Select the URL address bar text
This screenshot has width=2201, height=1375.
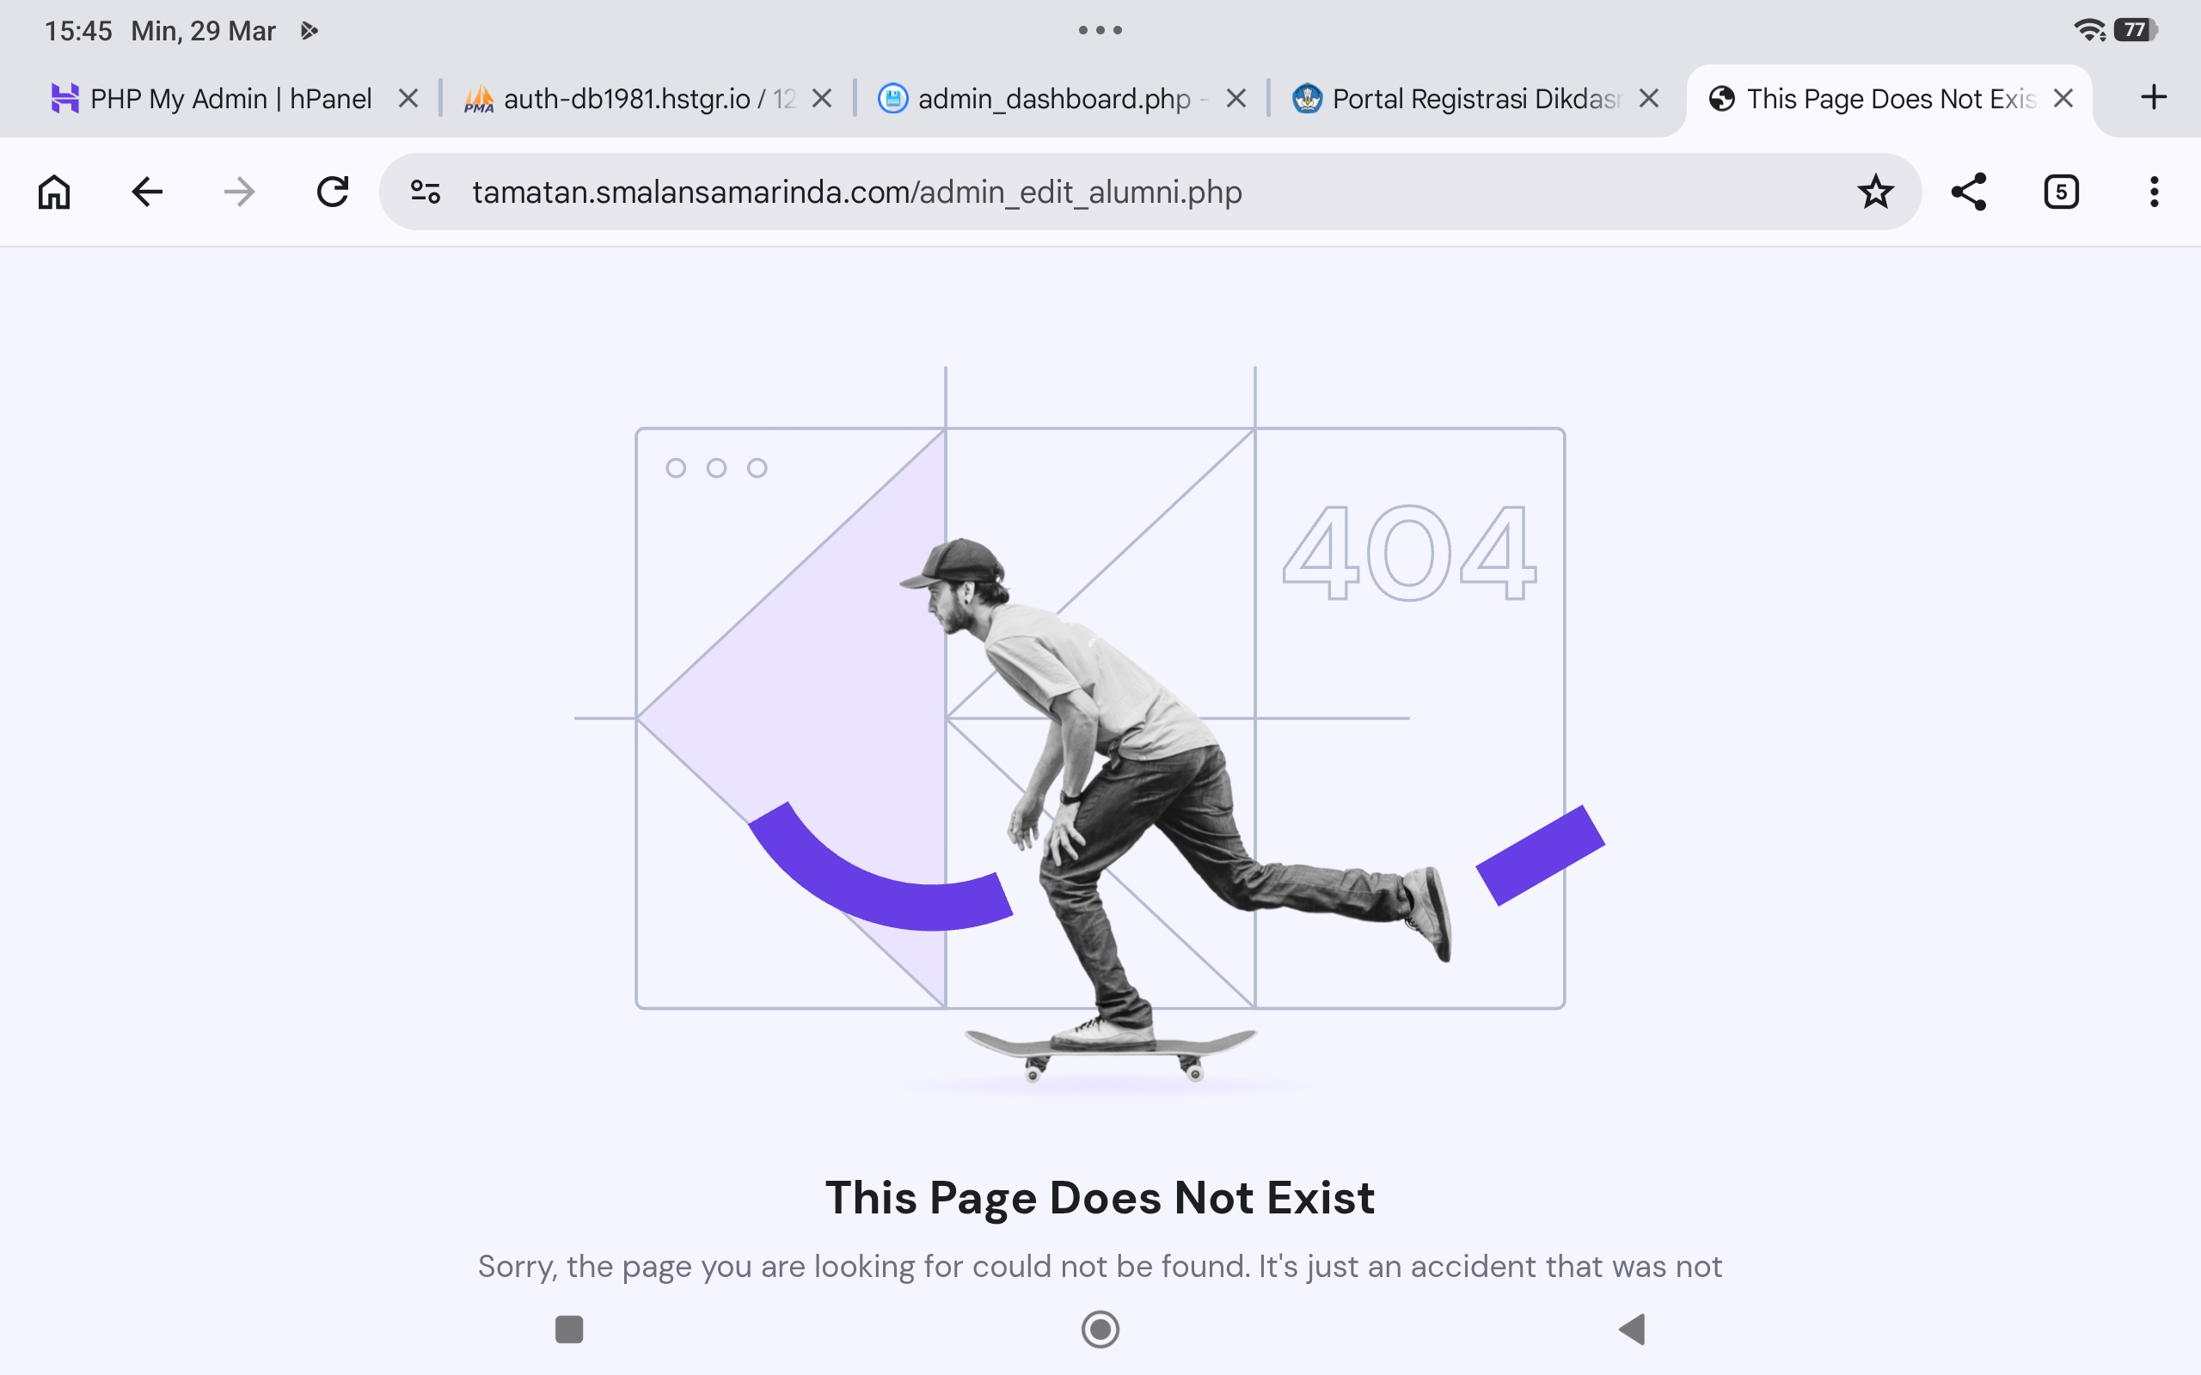856,192
